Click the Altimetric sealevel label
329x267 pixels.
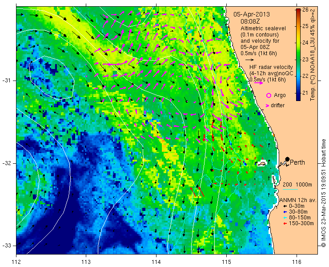point(263,28)
